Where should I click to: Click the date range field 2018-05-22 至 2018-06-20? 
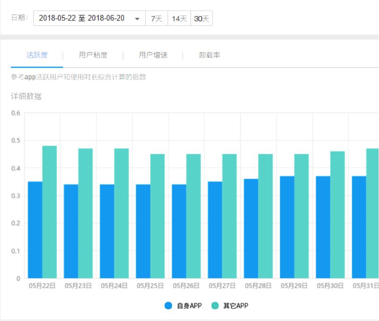click(81, 19)
